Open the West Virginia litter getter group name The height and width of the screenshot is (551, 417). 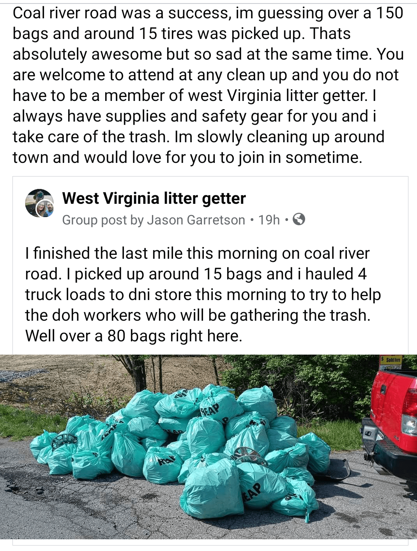(154, 198)
